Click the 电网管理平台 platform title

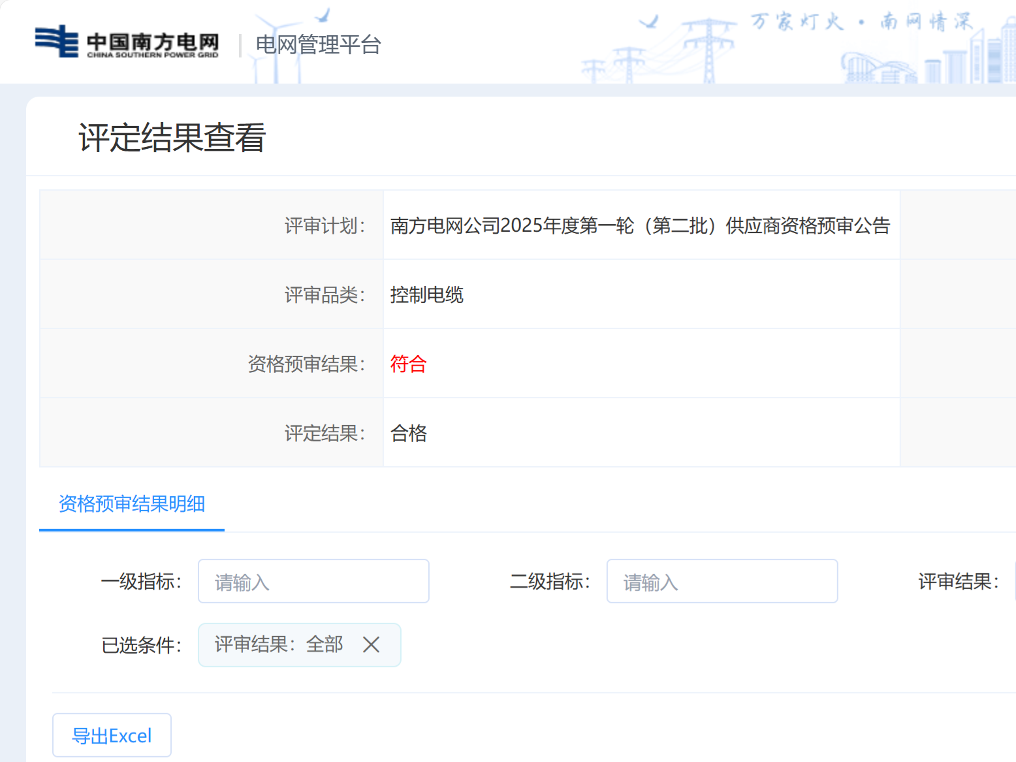point(318,44)
